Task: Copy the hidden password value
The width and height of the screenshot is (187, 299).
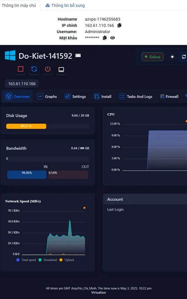Action: coord(105,38)
